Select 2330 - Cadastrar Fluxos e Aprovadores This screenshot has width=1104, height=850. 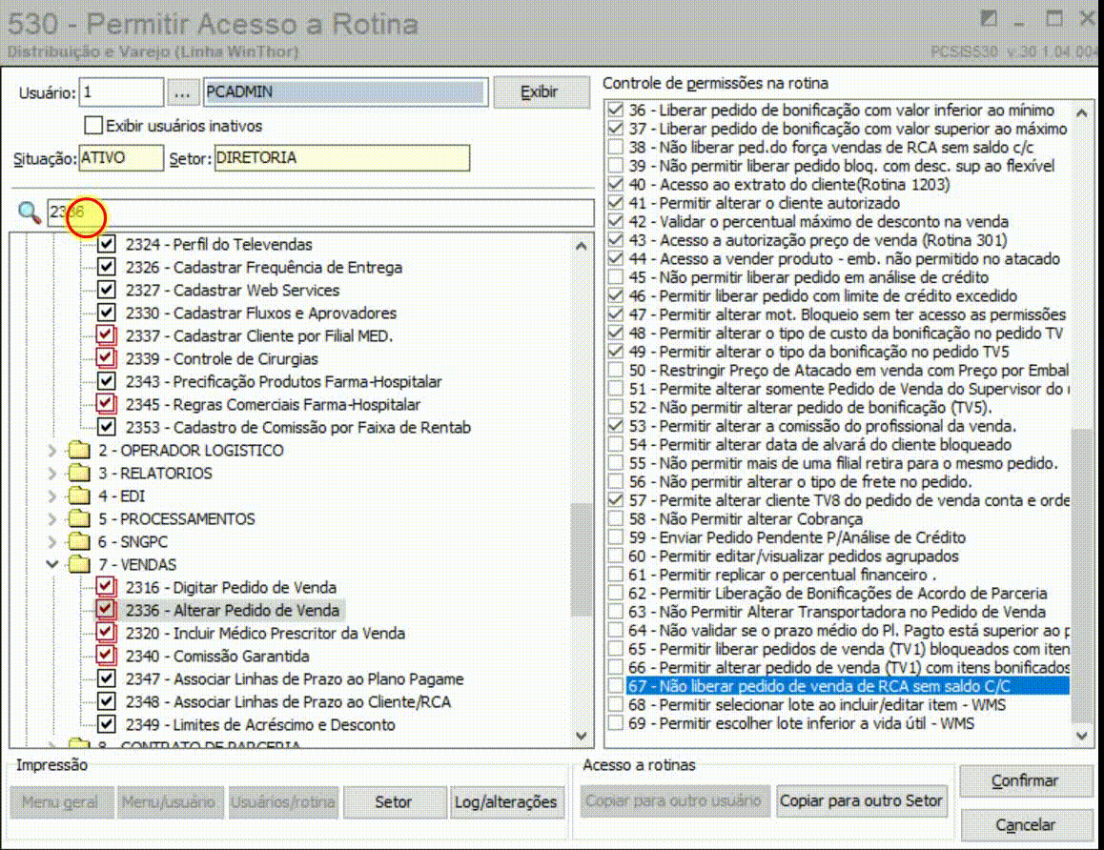(x=260, y=314)
